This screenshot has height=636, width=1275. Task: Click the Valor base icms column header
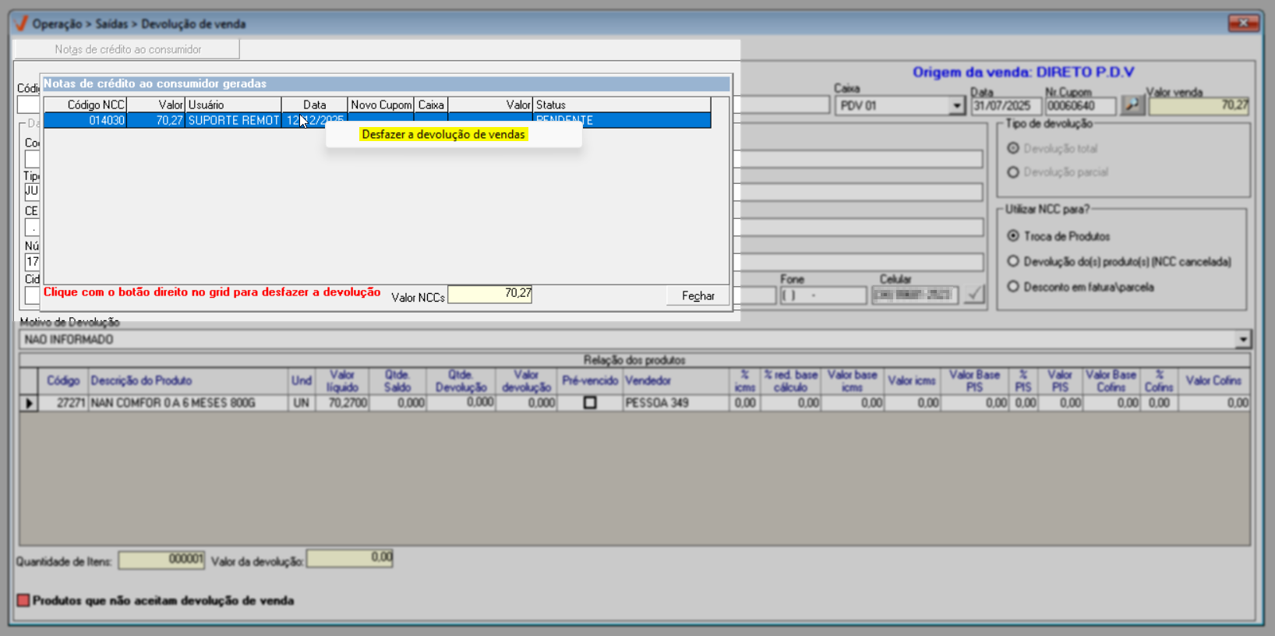pyautogui.click(x=853, y=381)
